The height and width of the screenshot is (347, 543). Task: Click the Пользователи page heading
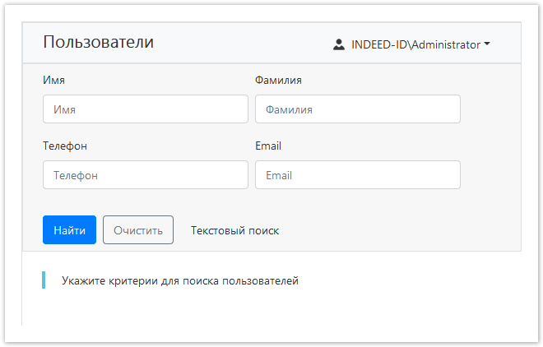click(98, 43)
